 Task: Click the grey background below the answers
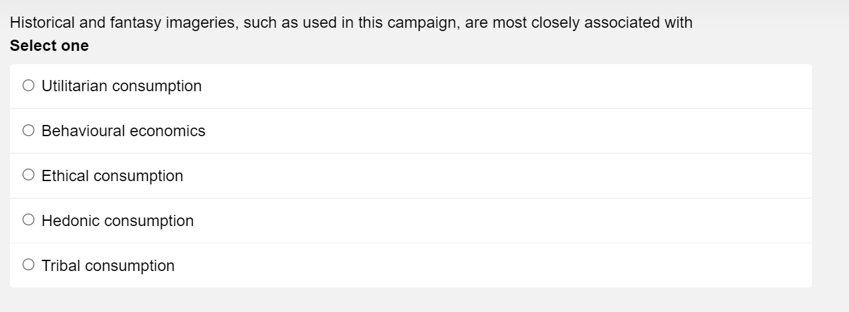424,300
